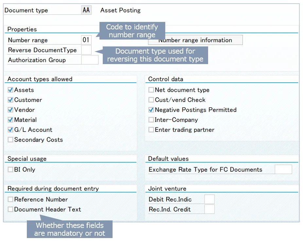The width and height of the screenshot is (303, 241).
Task: Disable the Material account type
Action: point(10,120)
